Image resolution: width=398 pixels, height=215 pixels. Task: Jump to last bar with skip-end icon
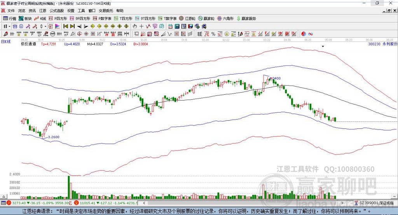coord(72,26)
